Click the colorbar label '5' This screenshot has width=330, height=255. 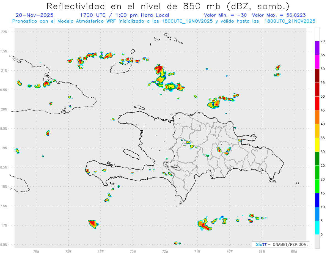point(321,221)
